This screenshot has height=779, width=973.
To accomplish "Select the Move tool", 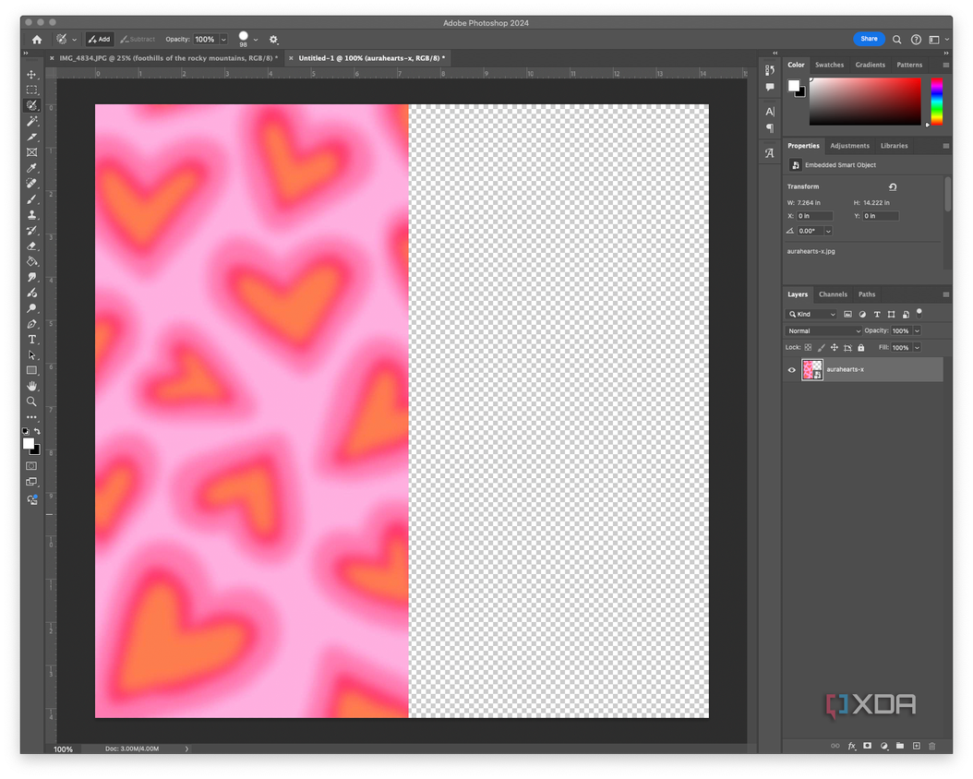I will point(31,75).
